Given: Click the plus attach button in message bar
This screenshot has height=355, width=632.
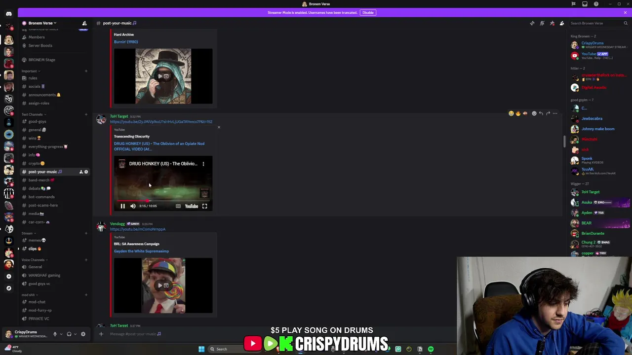Looking at the screenshot, I should click(x=101, y=334).
